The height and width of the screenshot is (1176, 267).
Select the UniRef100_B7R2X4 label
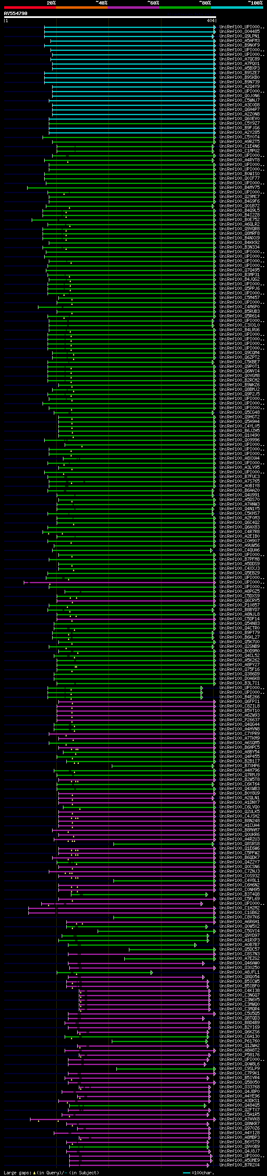(239, 1165)
